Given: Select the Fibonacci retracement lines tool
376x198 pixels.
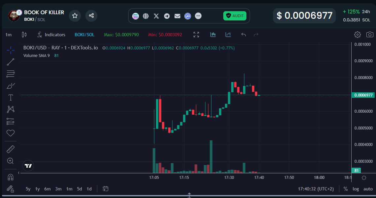Looking at the screenshot, I should [x=11, y=74].
